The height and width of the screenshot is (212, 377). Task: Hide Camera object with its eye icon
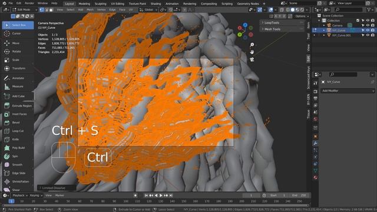(x=368, y=25)
